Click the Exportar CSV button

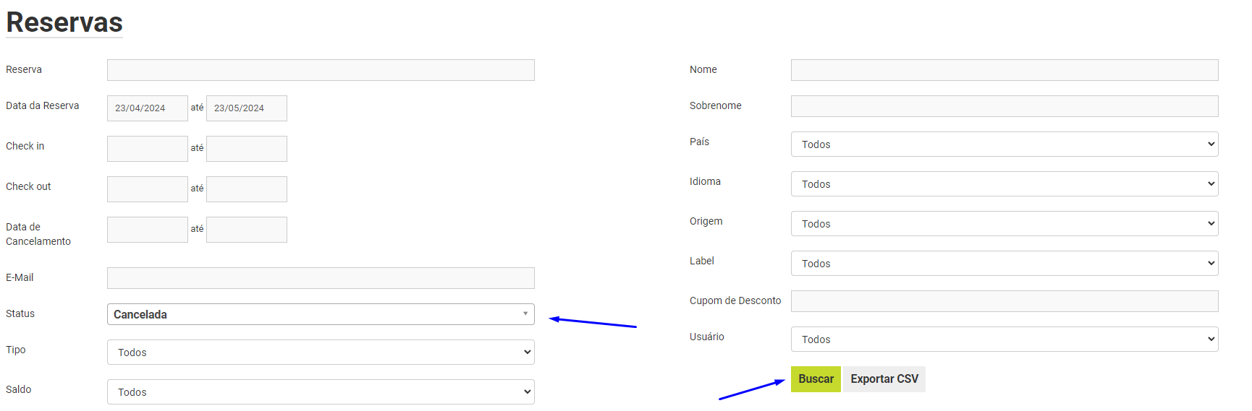click(884, 379)
